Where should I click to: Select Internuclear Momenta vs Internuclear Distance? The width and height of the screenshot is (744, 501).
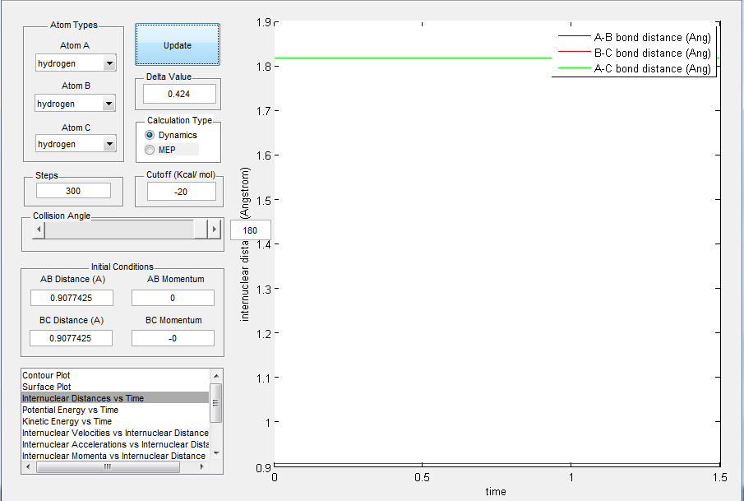pos(115,456)
